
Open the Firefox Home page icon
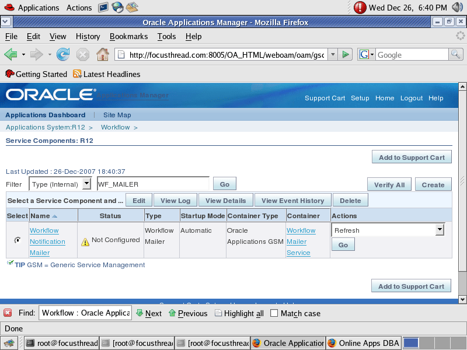click(x=101, y=55)
